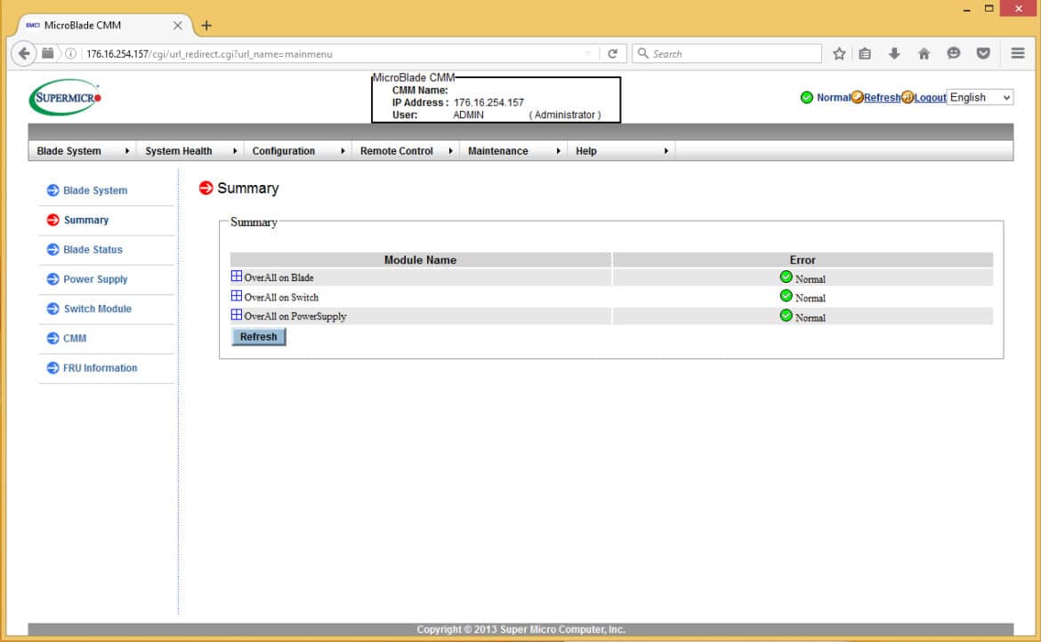Reload the page with browser reload icon
This screenshot has height=642, width=1041.
(x=613, y=53)
